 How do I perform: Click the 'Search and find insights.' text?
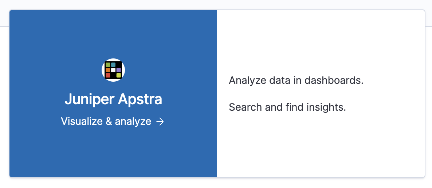click(287, 107)
